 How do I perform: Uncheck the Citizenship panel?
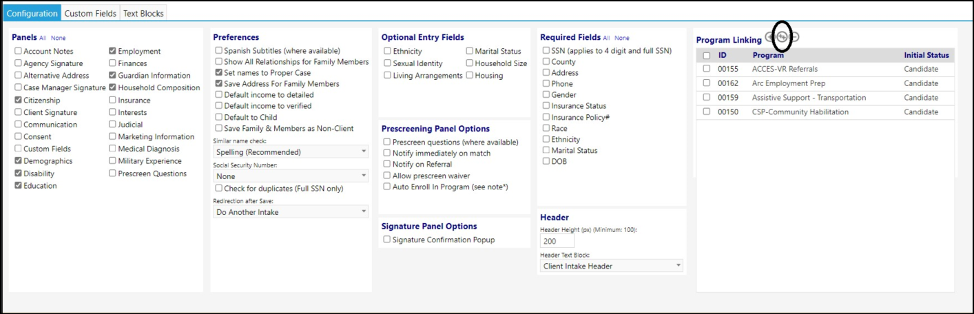[x=18, y=101]
